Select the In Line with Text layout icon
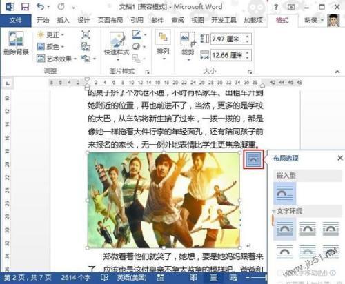345x284 pixels. pos(285,193)
